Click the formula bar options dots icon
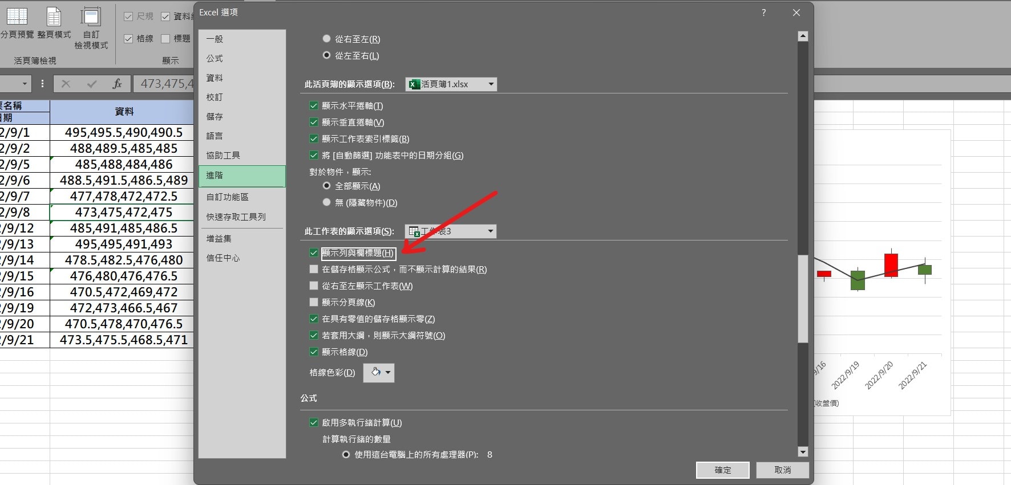The width and height of the screenshot is (1011, 485). [x=42, y=84]
